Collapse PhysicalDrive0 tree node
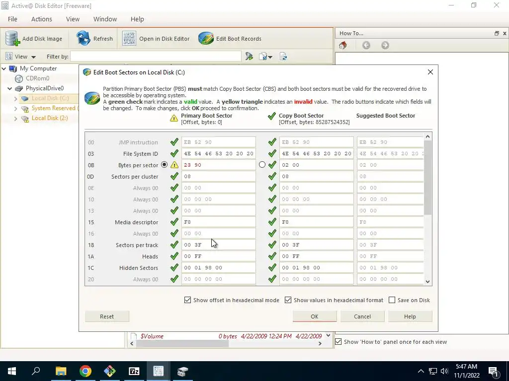 coord(10,88)
